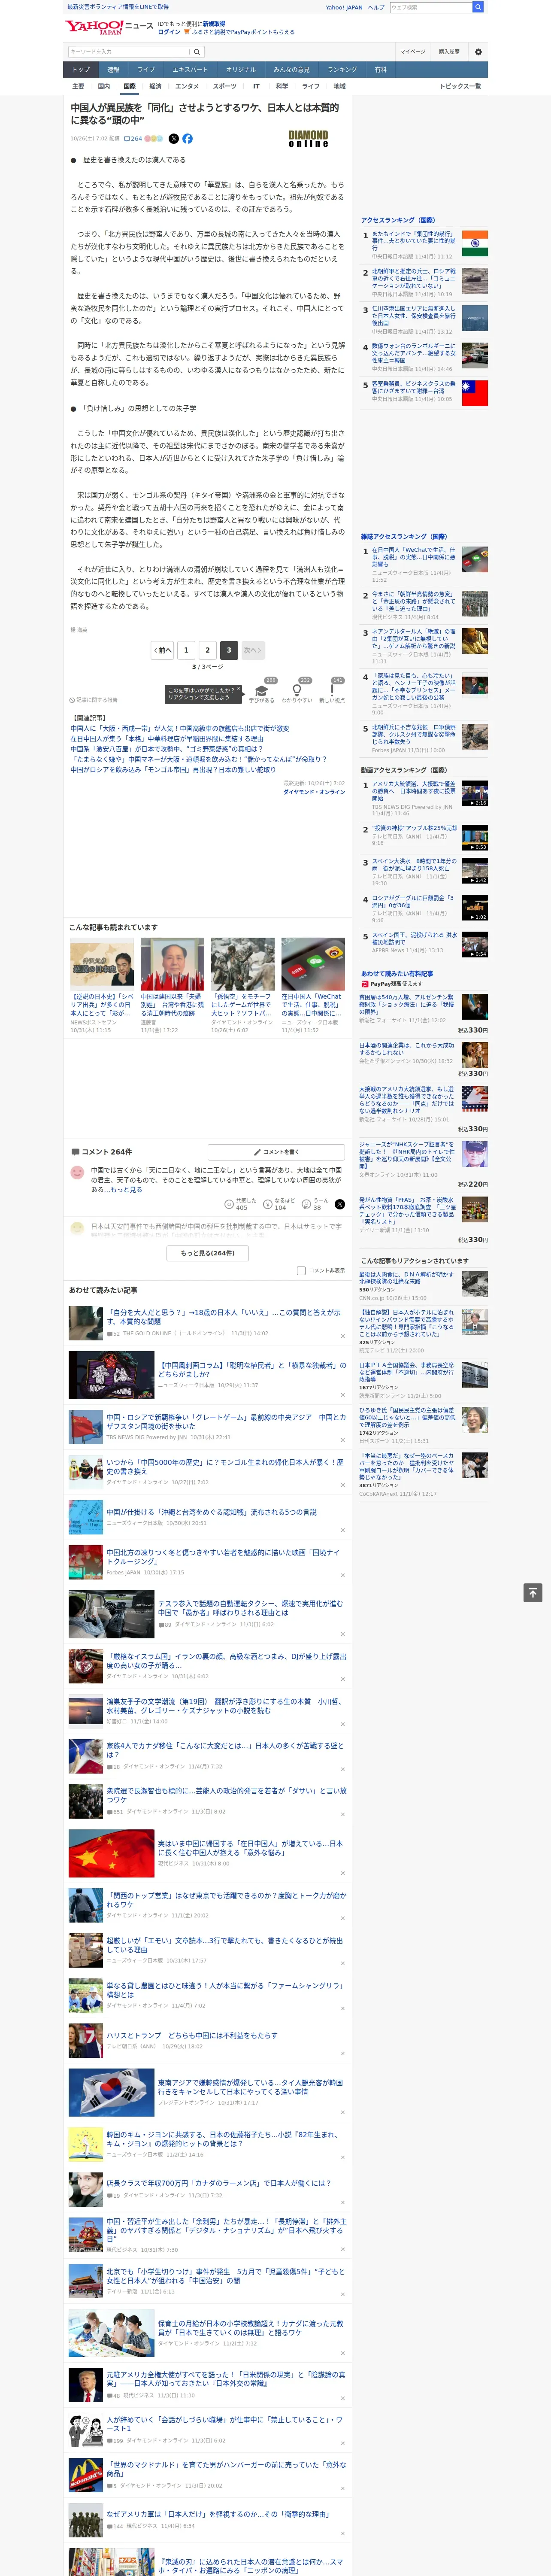The height and width of the screenshot is (2576, 551).
Task: Open ranking item 1 about インド
Action: [x=414, y=241]
